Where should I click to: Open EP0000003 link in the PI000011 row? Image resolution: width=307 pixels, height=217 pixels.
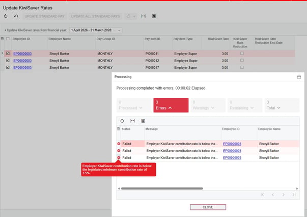point(22,53)
